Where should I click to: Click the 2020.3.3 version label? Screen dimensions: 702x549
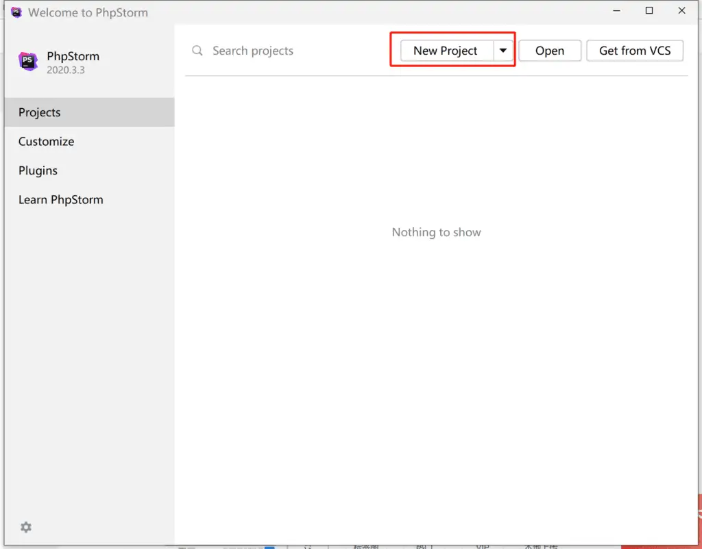click(x=66, y=70)
